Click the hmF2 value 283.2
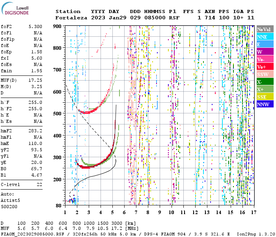Screen dimensions: 276x237 (35, 131)
